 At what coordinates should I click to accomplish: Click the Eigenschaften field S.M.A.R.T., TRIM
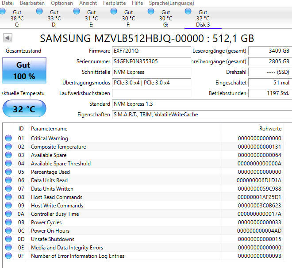click(x=202, y=115)
